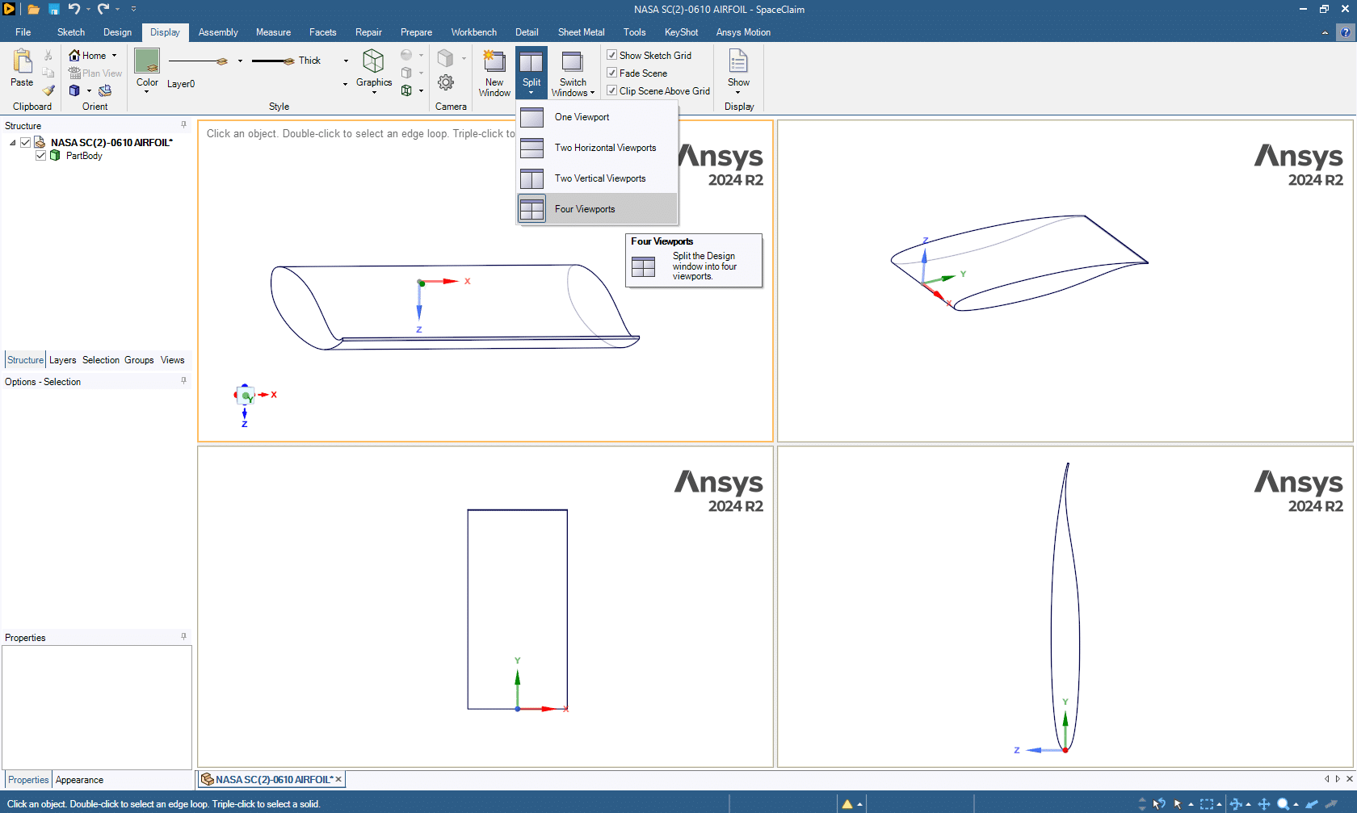The height and width of the screenshot is (813, 1357).
Task: Click the Show display icon
Action: [x=738, y=63]
